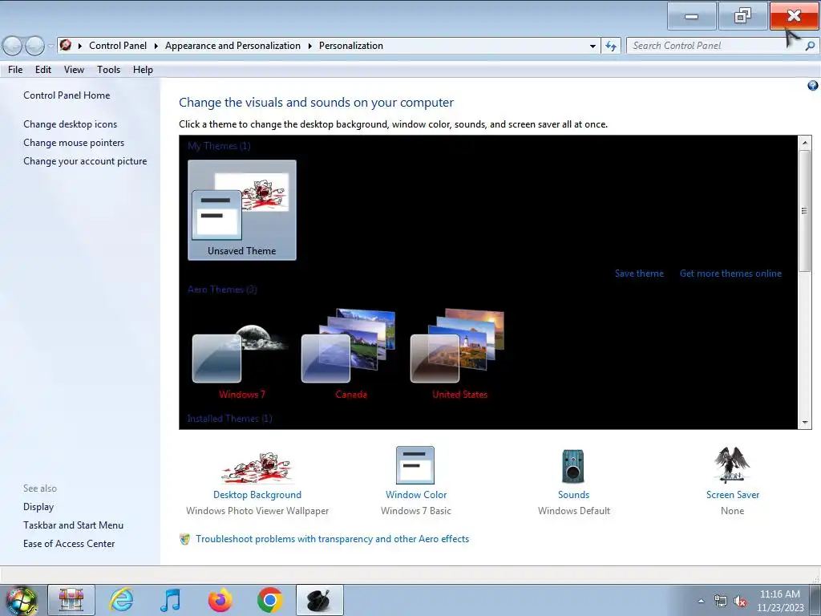Open the Display link under See also
821x616 pixels.
pos(38,507)
